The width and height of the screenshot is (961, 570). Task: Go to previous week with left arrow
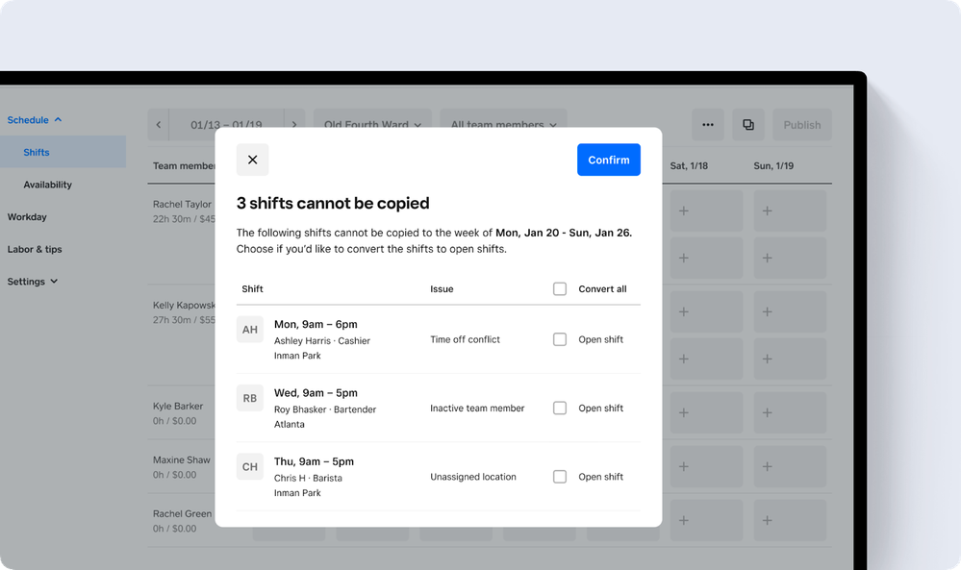click(159, 125)
